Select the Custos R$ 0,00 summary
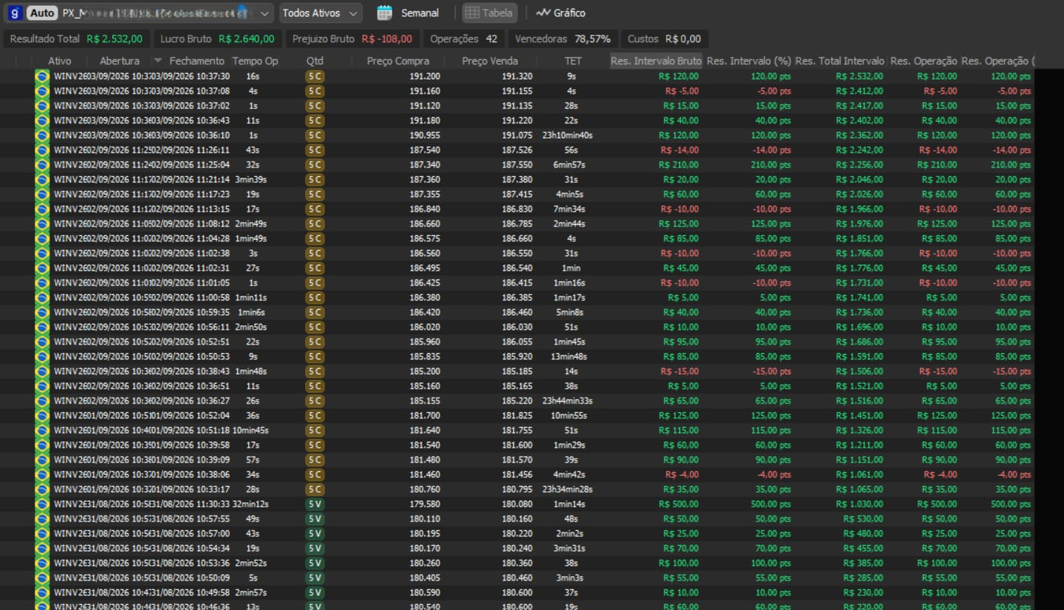This screenshot has height=610, width=1064. [665, 38]
